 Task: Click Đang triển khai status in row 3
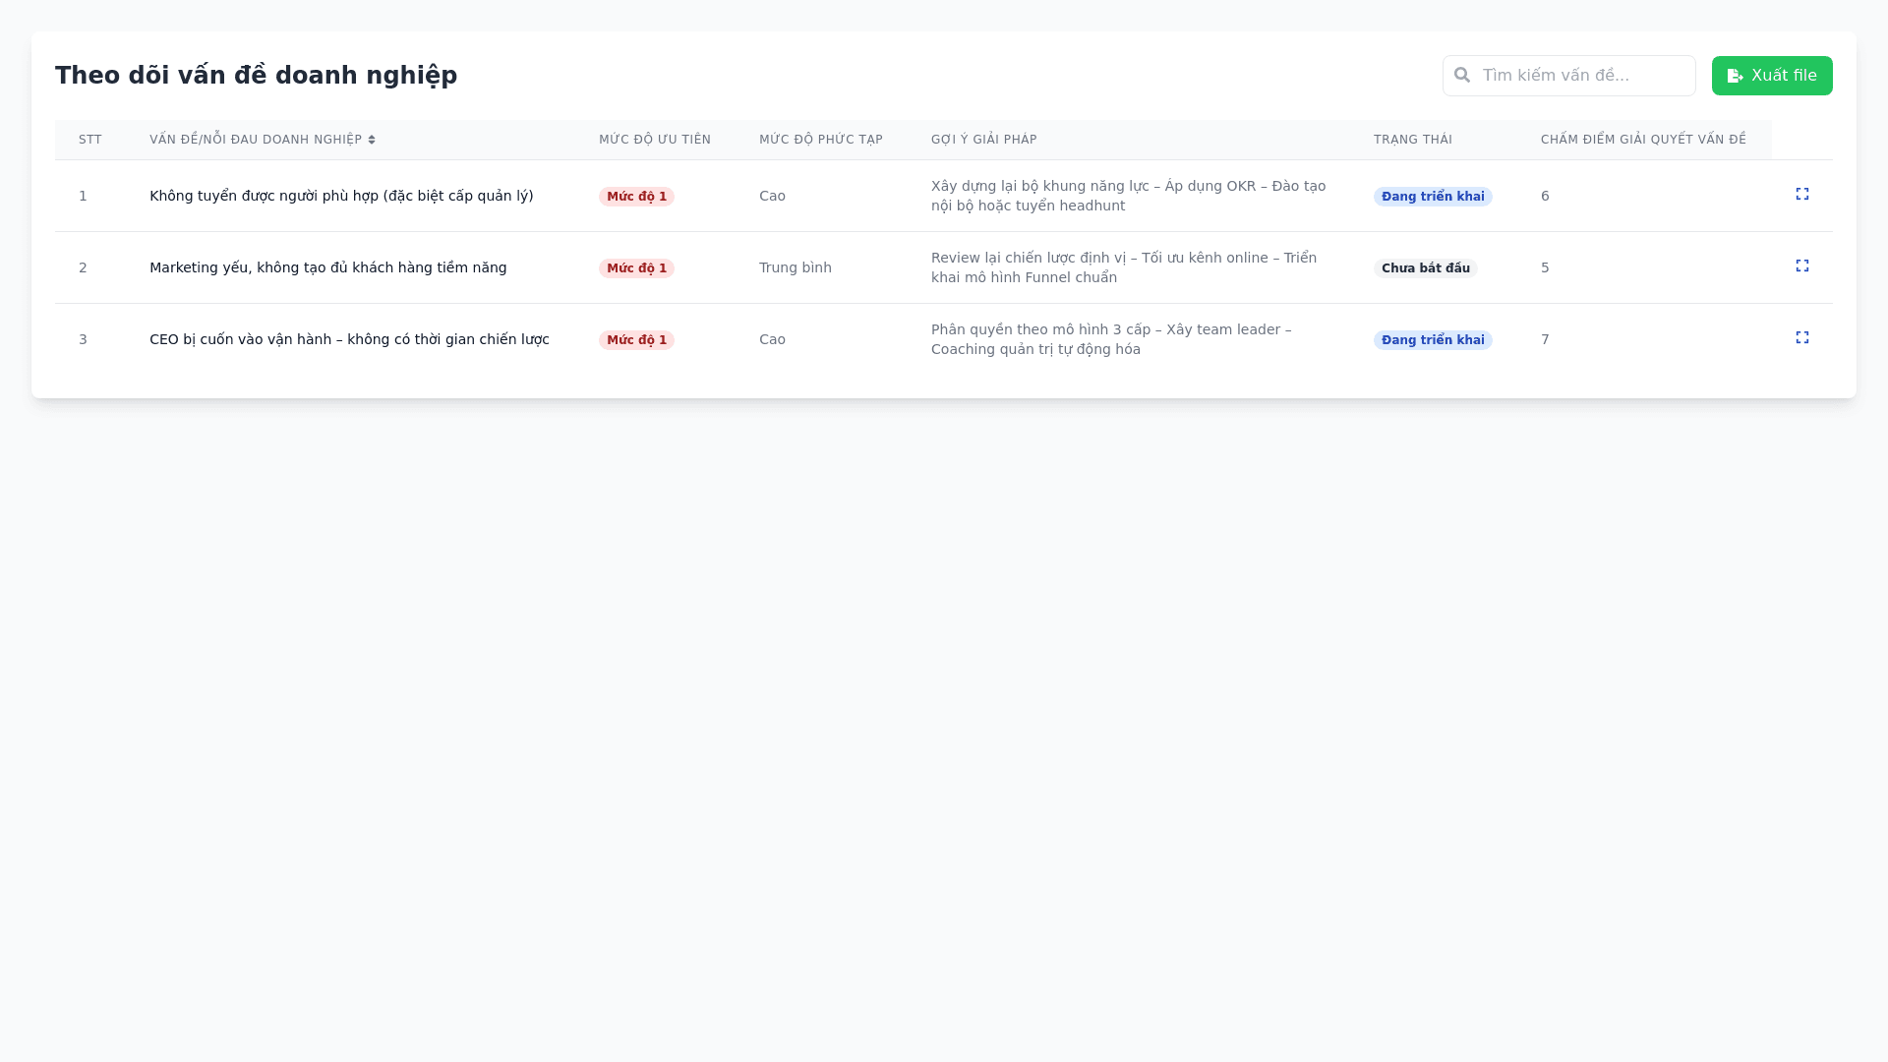(x=1432, y=340)
